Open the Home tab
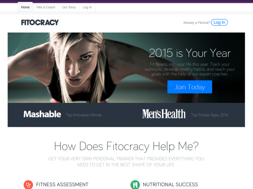Image resolution: width=253 pixels, height=189 pixels. (25, 7)
